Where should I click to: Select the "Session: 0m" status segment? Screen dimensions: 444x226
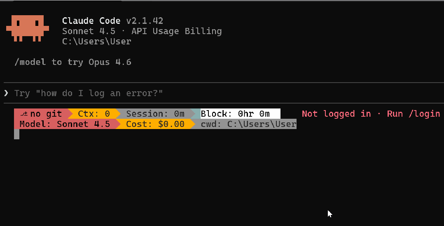tap(155, 114)
